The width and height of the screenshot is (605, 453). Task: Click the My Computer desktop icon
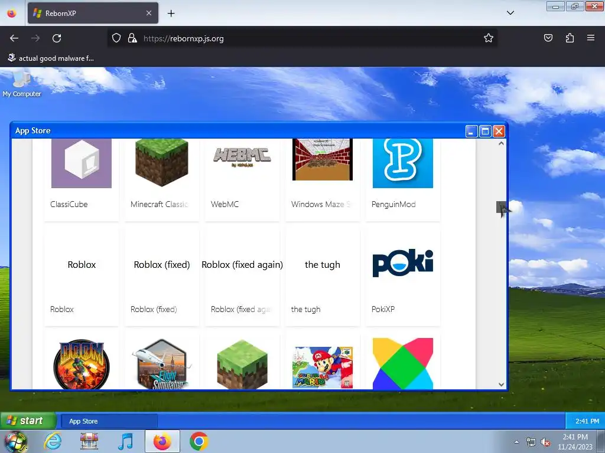(x=22, y=84)
